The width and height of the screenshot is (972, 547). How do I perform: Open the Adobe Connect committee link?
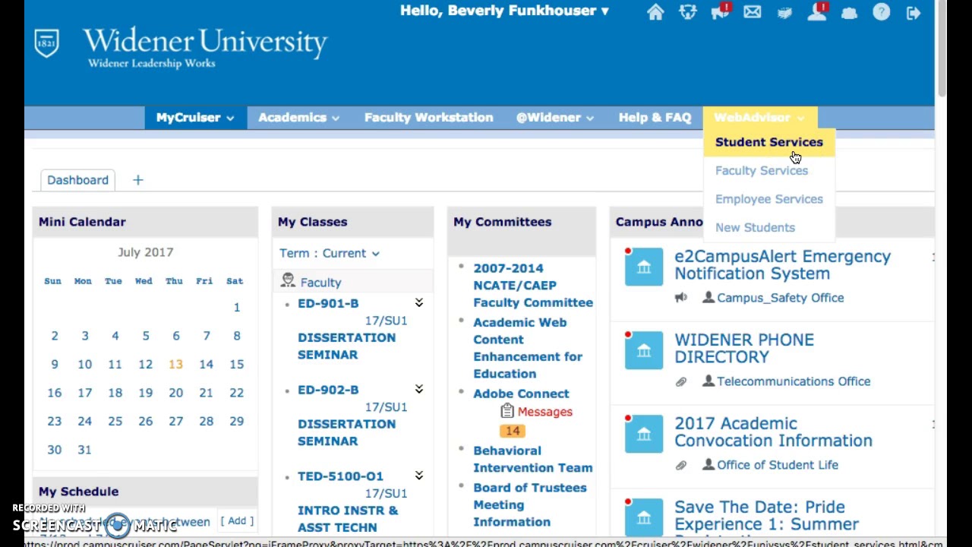point(521,394)
